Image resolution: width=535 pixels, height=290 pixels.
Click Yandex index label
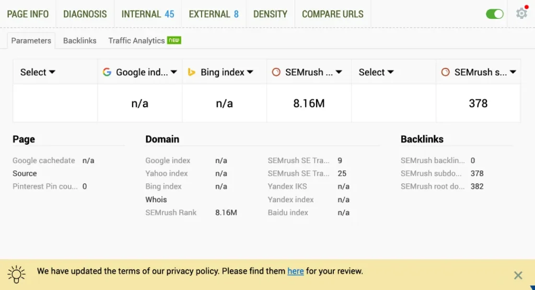point(290,200)
